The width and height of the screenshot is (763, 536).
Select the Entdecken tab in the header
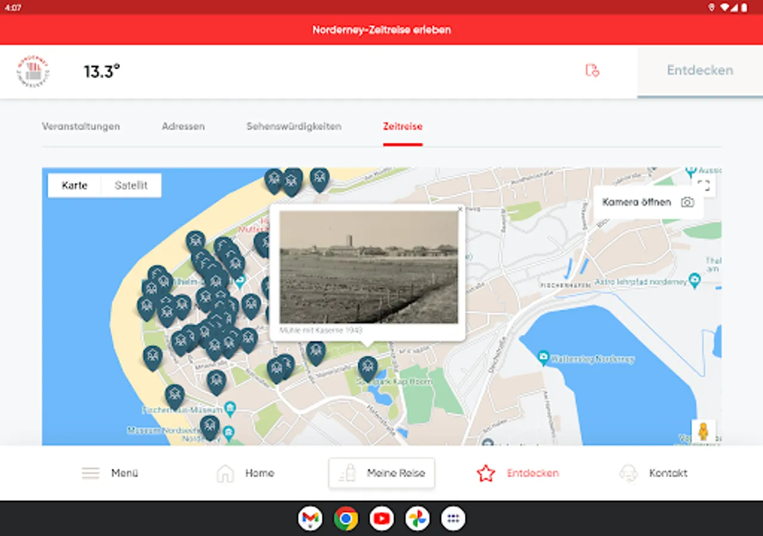[700, 70]
